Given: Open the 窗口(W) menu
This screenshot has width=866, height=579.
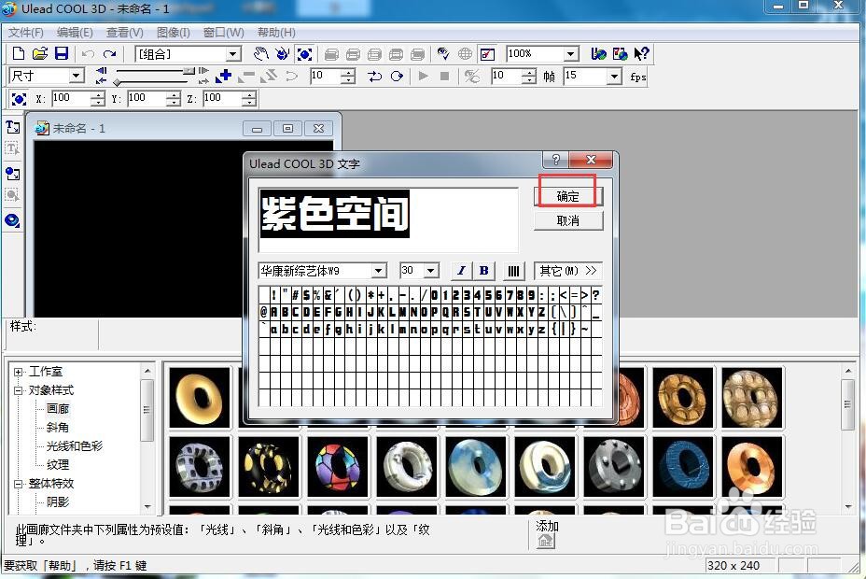Looking at the screenshot, I should 223,33.
